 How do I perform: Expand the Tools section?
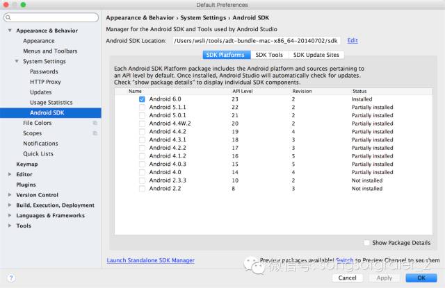tap(10, 226)
